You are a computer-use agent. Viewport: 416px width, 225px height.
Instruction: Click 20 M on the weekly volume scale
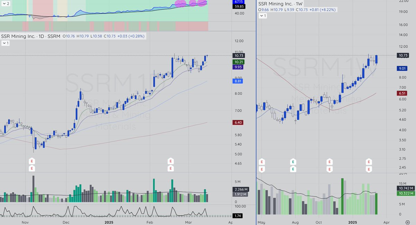point(403,173)
